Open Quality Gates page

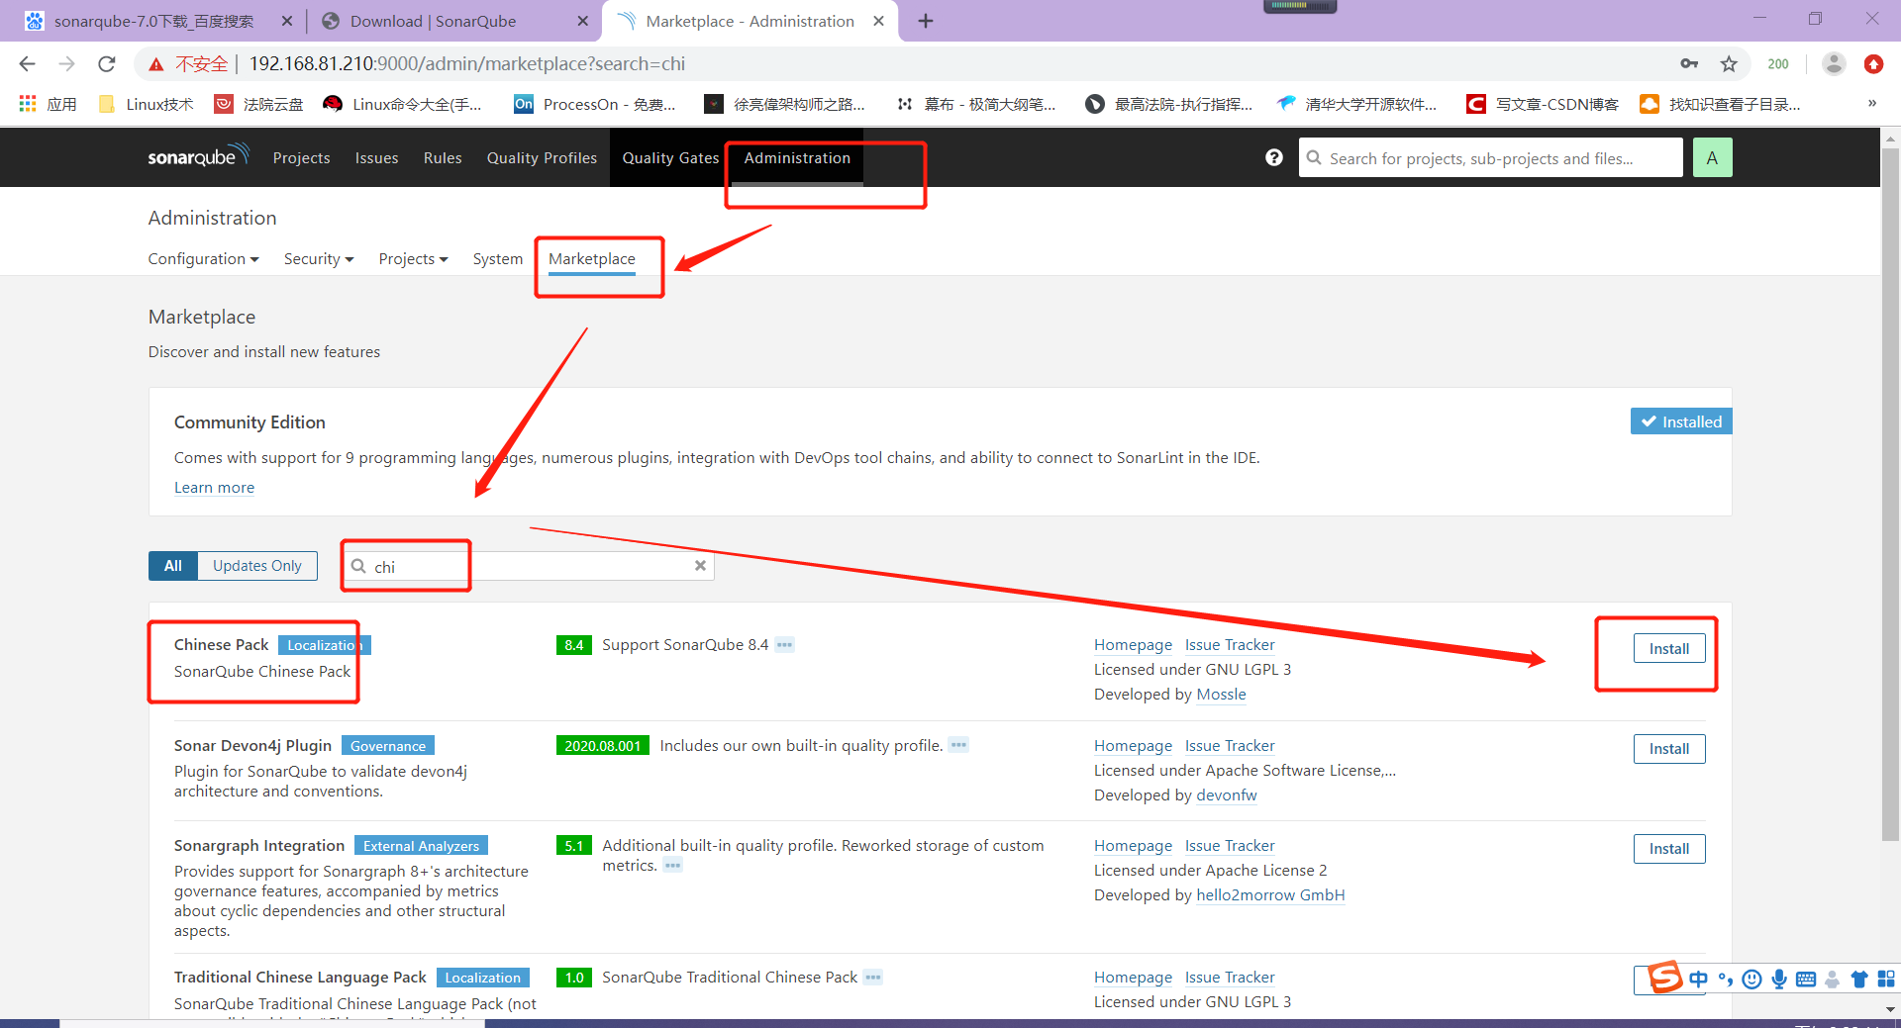[670, 158]
